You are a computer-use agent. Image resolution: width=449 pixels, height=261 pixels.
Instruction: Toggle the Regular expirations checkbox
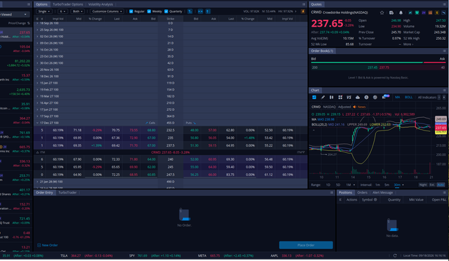[x=131, y=11]
